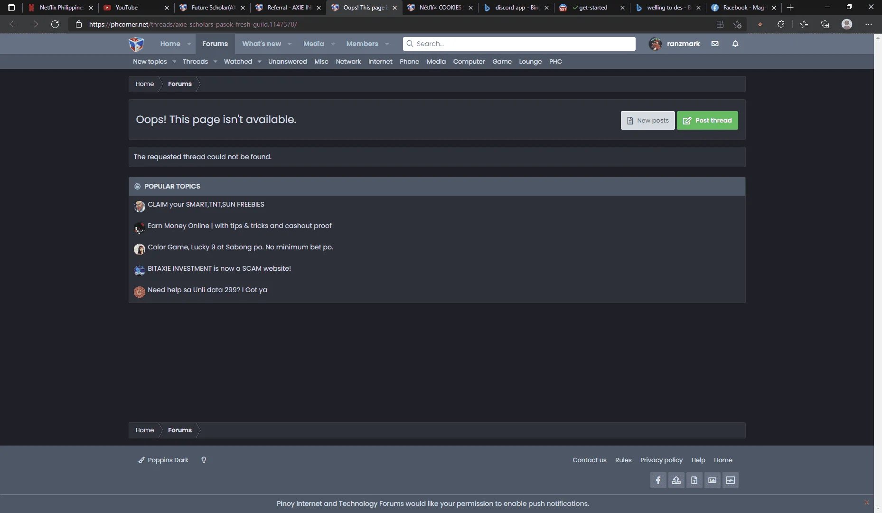The height and width of the screenshot is (513, 882).
Task: Click avatar beside BITAXIE INVESTMENT topic
Action: point(139,270)
